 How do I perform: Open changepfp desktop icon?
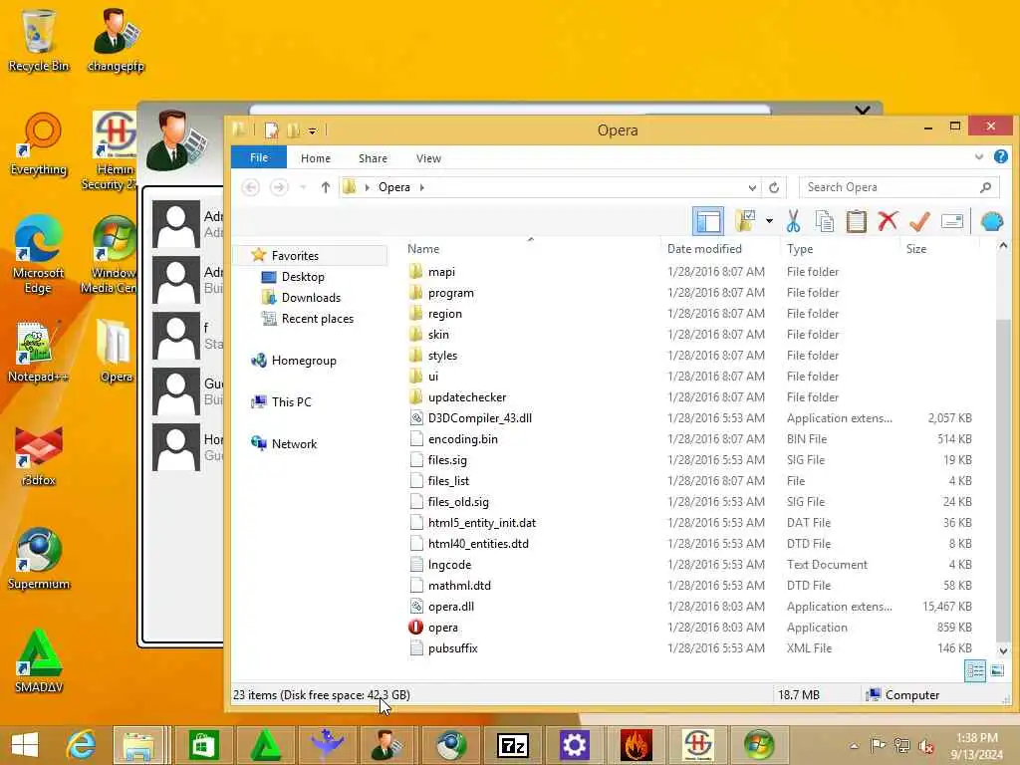click(116, 40)
